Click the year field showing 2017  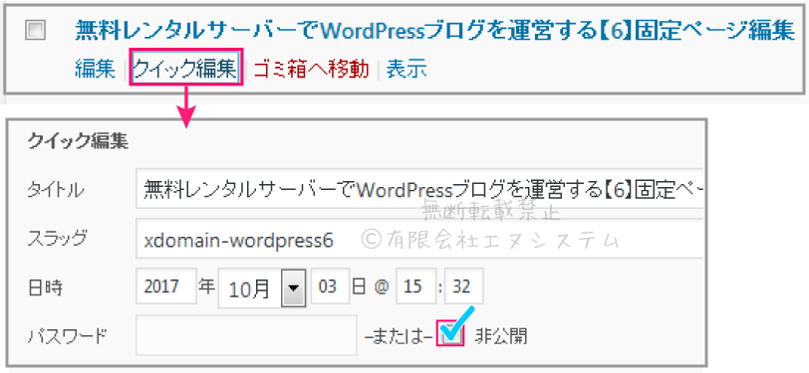click(166, 285)
